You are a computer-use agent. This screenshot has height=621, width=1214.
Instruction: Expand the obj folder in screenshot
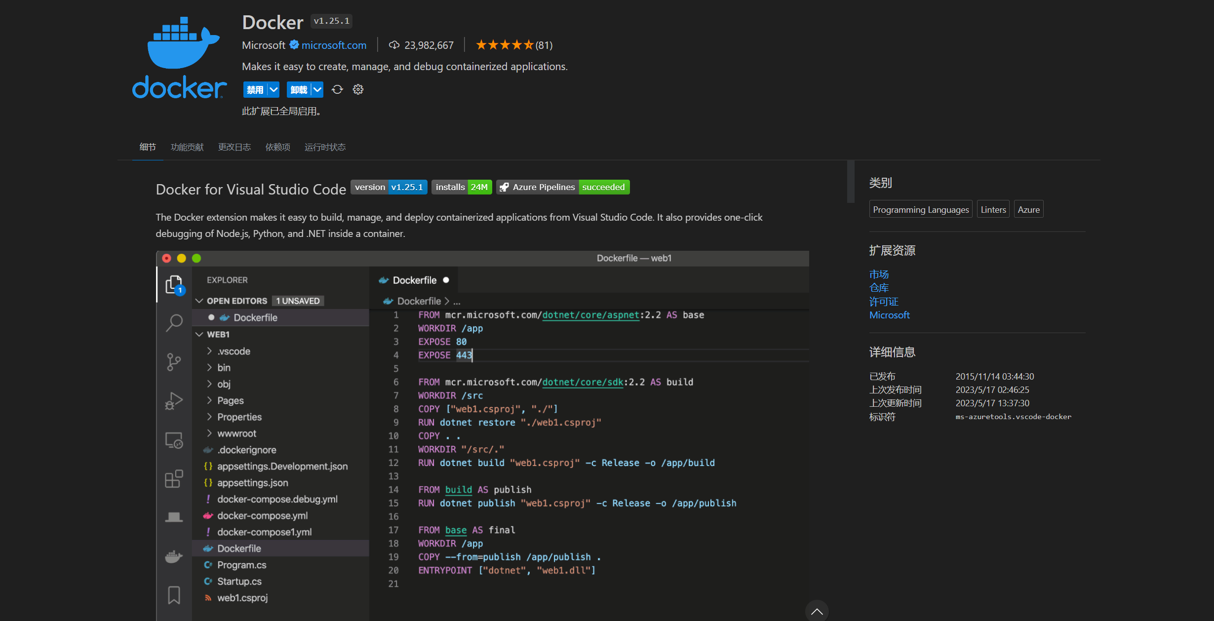[209, 384]
